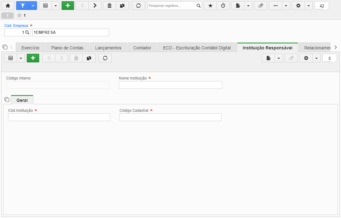Expand filter dropdown arrow

pyautogui.click(x=33, y=6)
